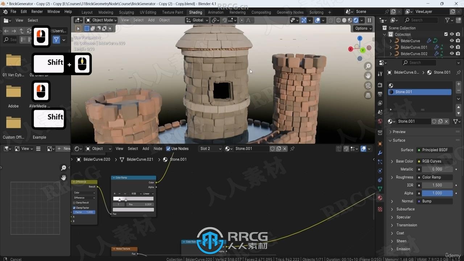Click the pause render preview button
The width and height of the screenshot is (464, 261).
click(x=369, y=20)
